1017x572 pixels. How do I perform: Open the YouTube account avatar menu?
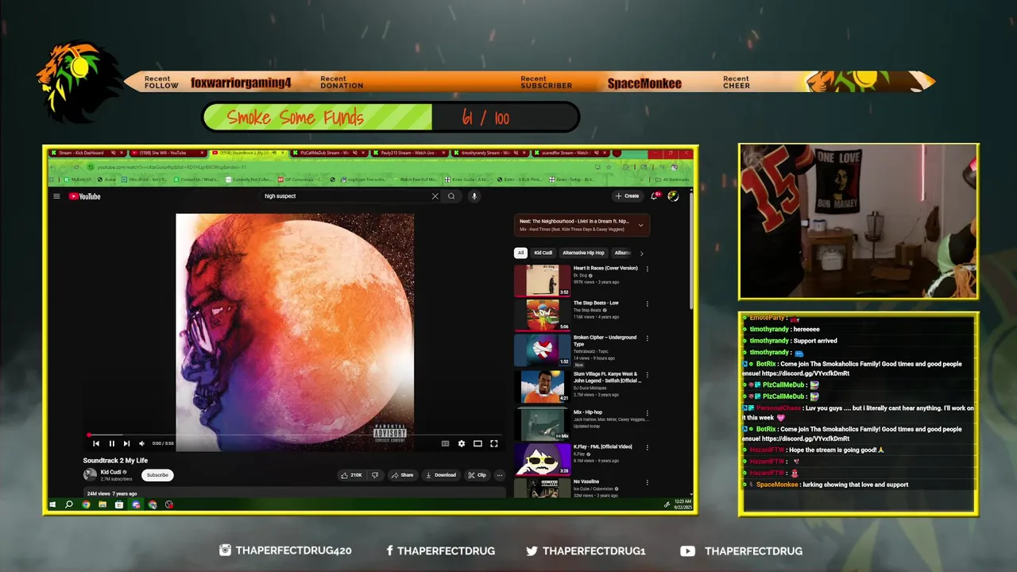pyautogui.click(x=673, y=196)
